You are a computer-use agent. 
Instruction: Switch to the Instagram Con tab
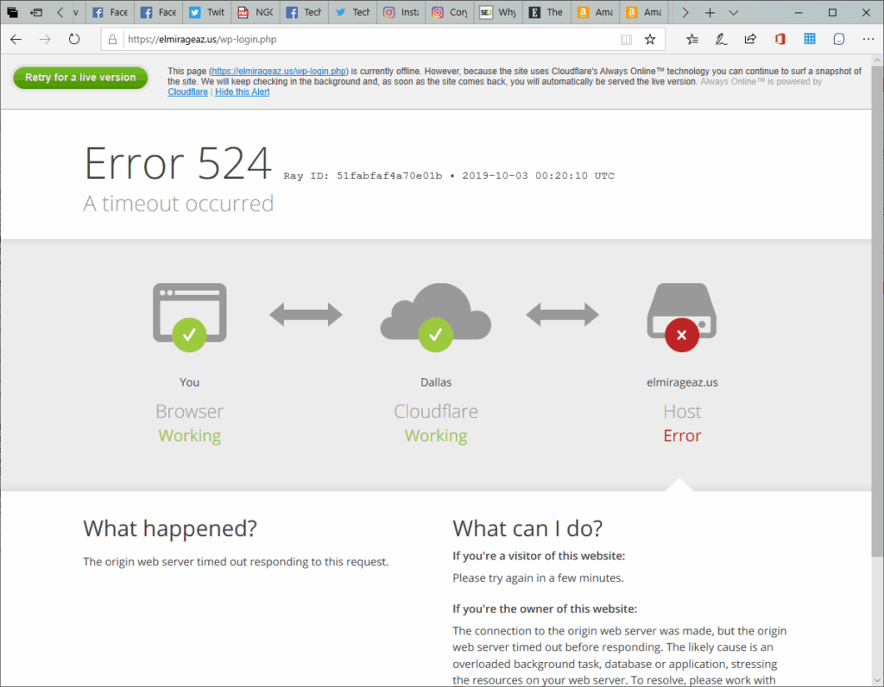pos(449,12)
